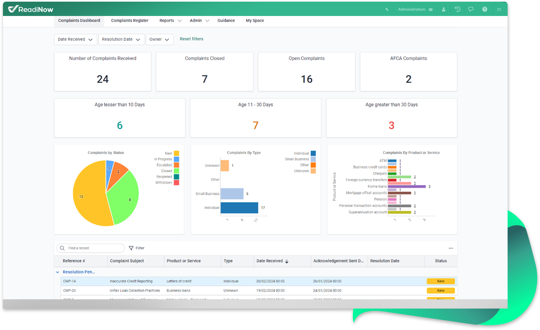Sort by Status column header
The height and width of the screenshot is (330, 540).
[x=441, y=261]
